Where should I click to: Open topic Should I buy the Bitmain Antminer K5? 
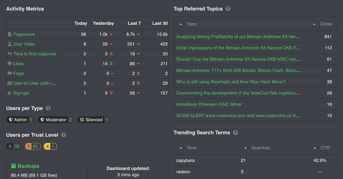(238, 59)
